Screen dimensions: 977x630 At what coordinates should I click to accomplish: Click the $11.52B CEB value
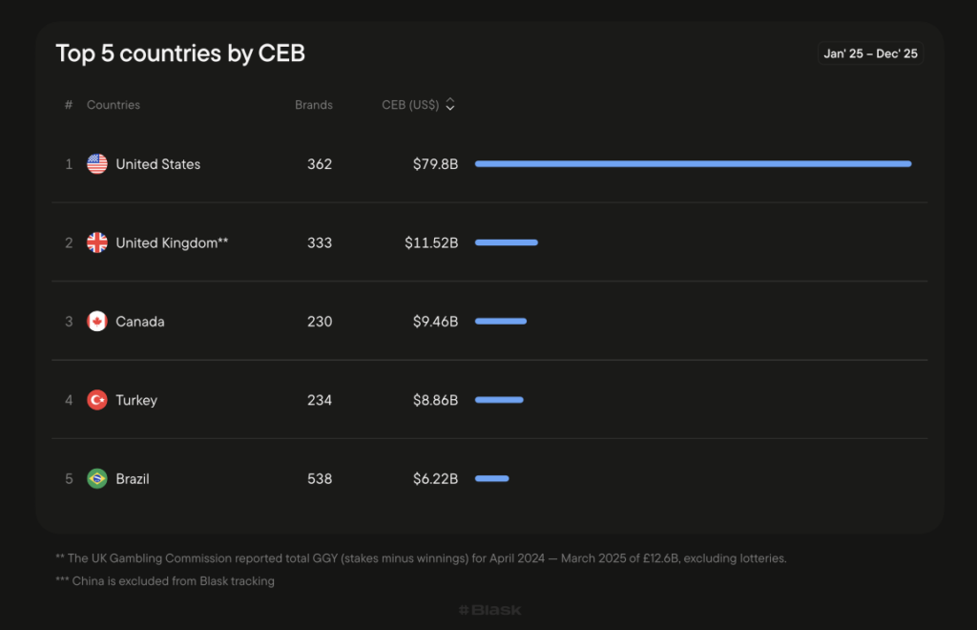pos(431,242)
